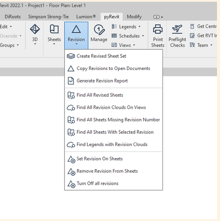Click the Get Central file icon

pos(192,26)
